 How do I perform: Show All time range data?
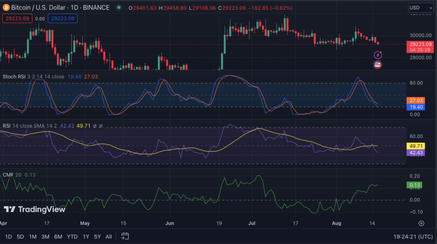click(108, 236)
